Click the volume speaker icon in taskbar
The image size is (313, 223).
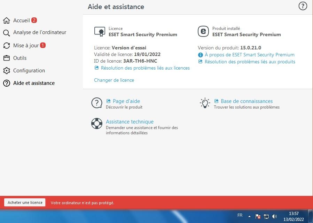pyautogui.click(x=275, y=216)
